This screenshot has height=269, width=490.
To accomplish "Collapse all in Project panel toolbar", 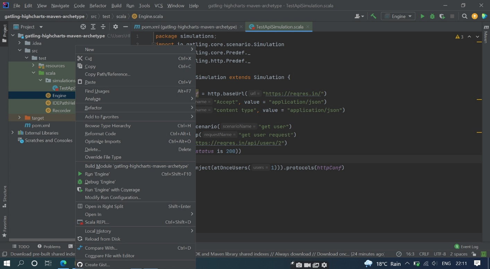I will click(x=103, y=27).
